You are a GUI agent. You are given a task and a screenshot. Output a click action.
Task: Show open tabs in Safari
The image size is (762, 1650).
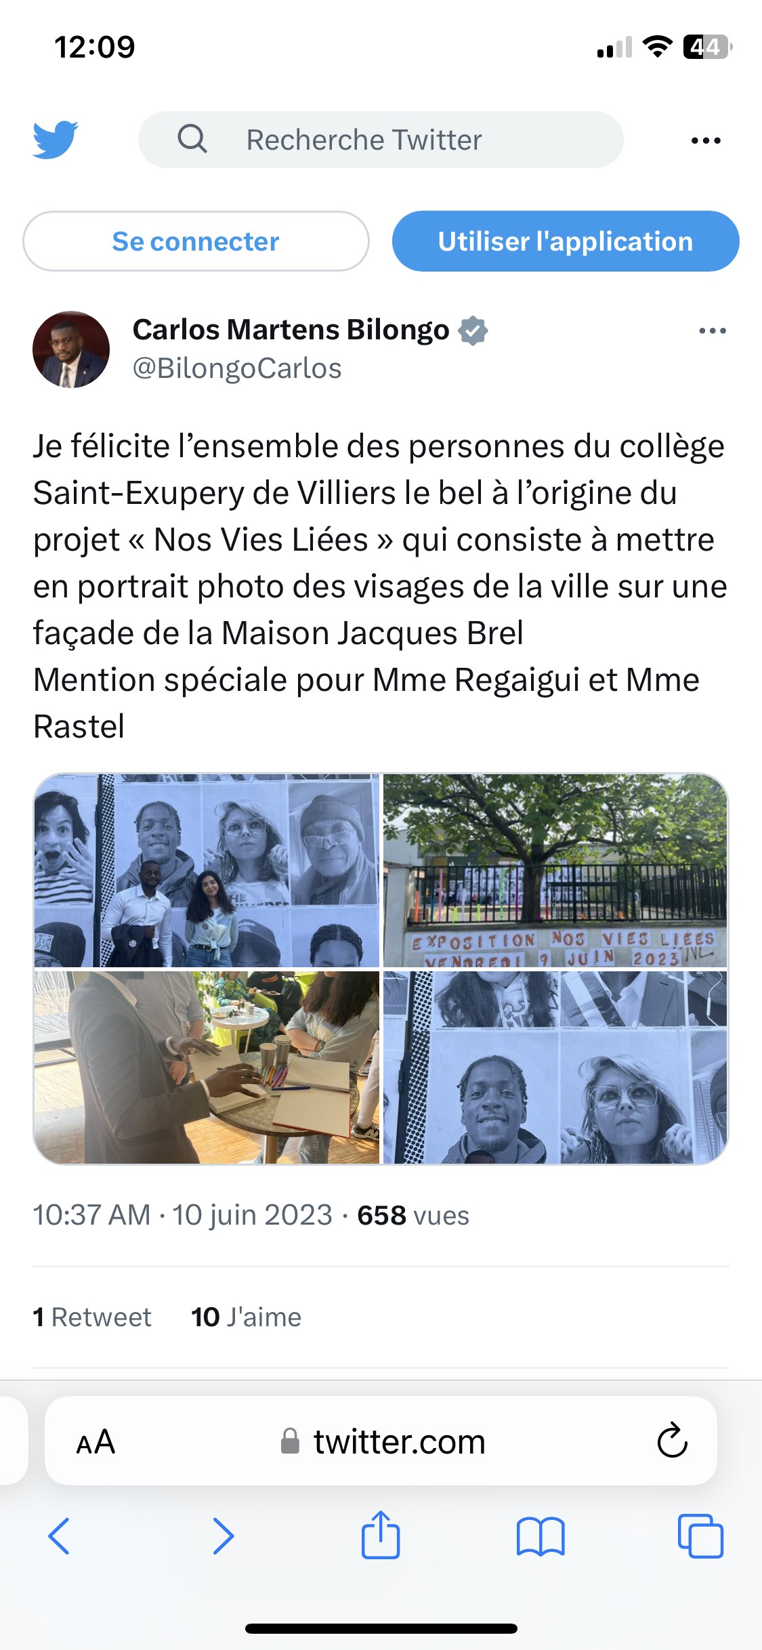tap(700, 1536)
